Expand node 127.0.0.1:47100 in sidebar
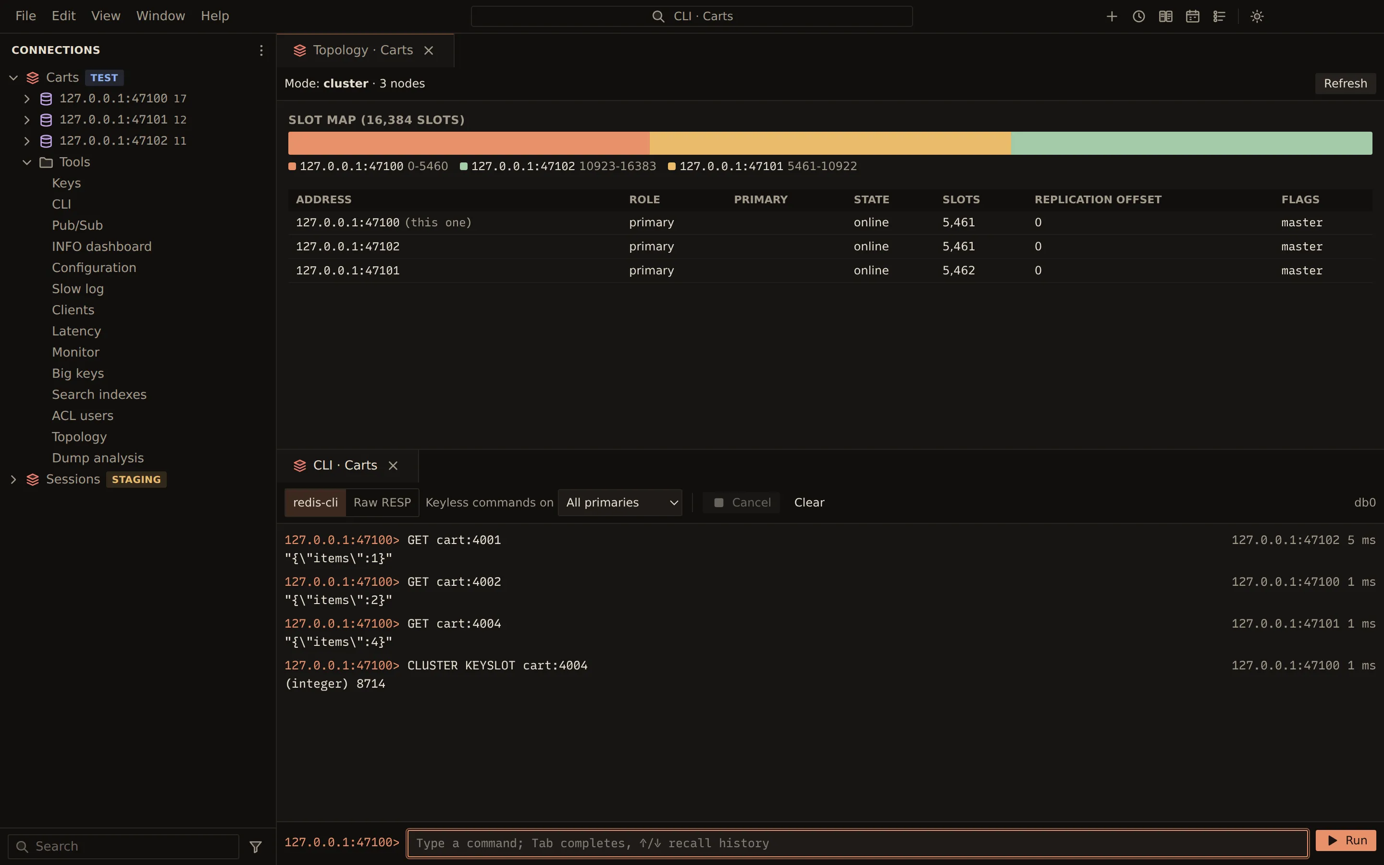 click(x=27, y=99)
